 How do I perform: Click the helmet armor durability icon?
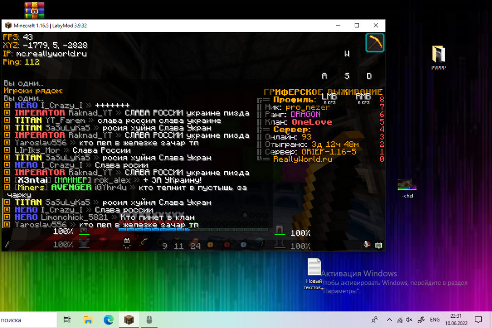pos(84,231)
